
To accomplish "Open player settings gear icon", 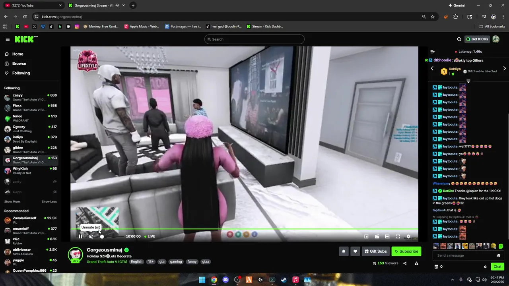I will (x=408, y=236).
